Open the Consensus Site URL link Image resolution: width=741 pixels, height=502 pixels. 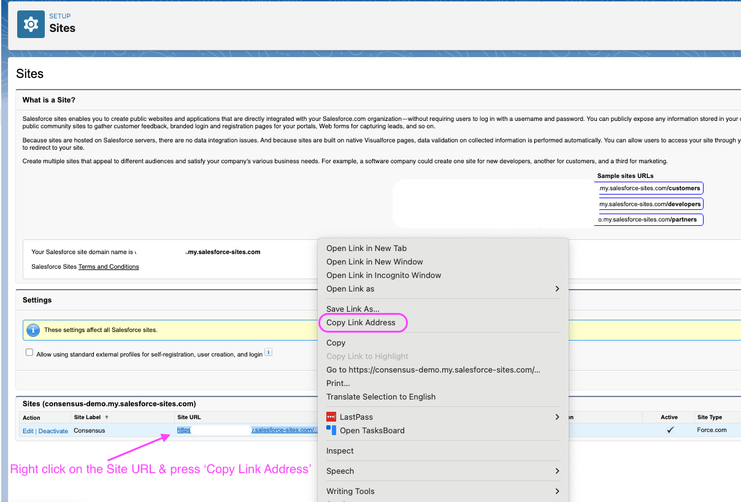[x=247, y=430]
